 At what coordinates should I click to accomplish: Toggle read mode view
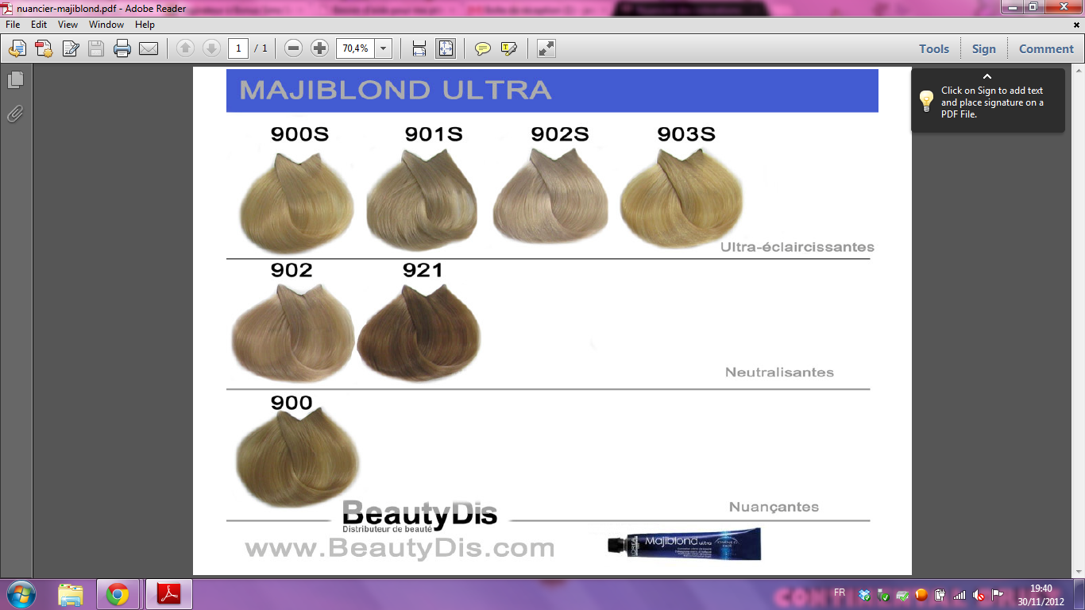[x=546, y=49]
